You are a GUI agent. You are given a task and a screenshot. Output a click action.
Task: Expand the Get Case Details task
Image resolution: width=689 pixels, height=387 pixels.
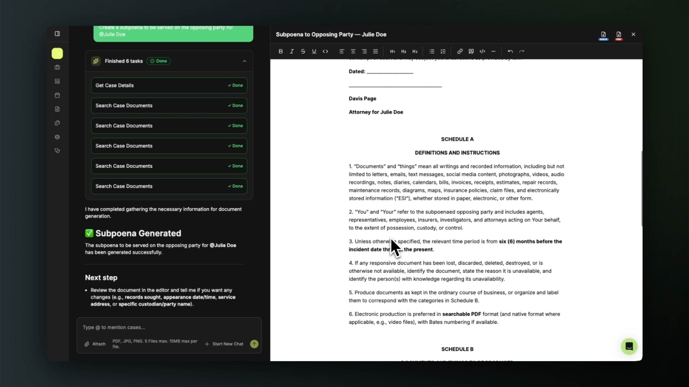[169, 85]
